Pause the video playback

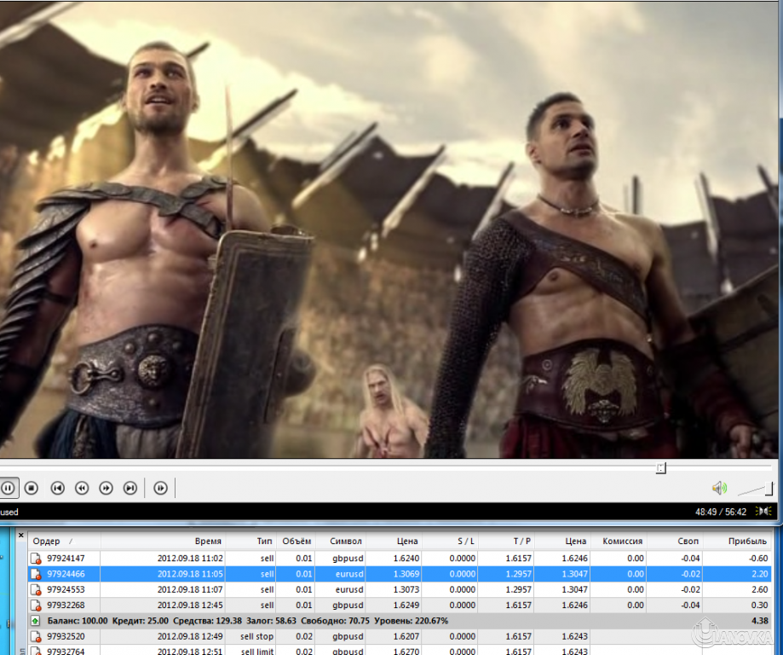click(x=8, y=488)
